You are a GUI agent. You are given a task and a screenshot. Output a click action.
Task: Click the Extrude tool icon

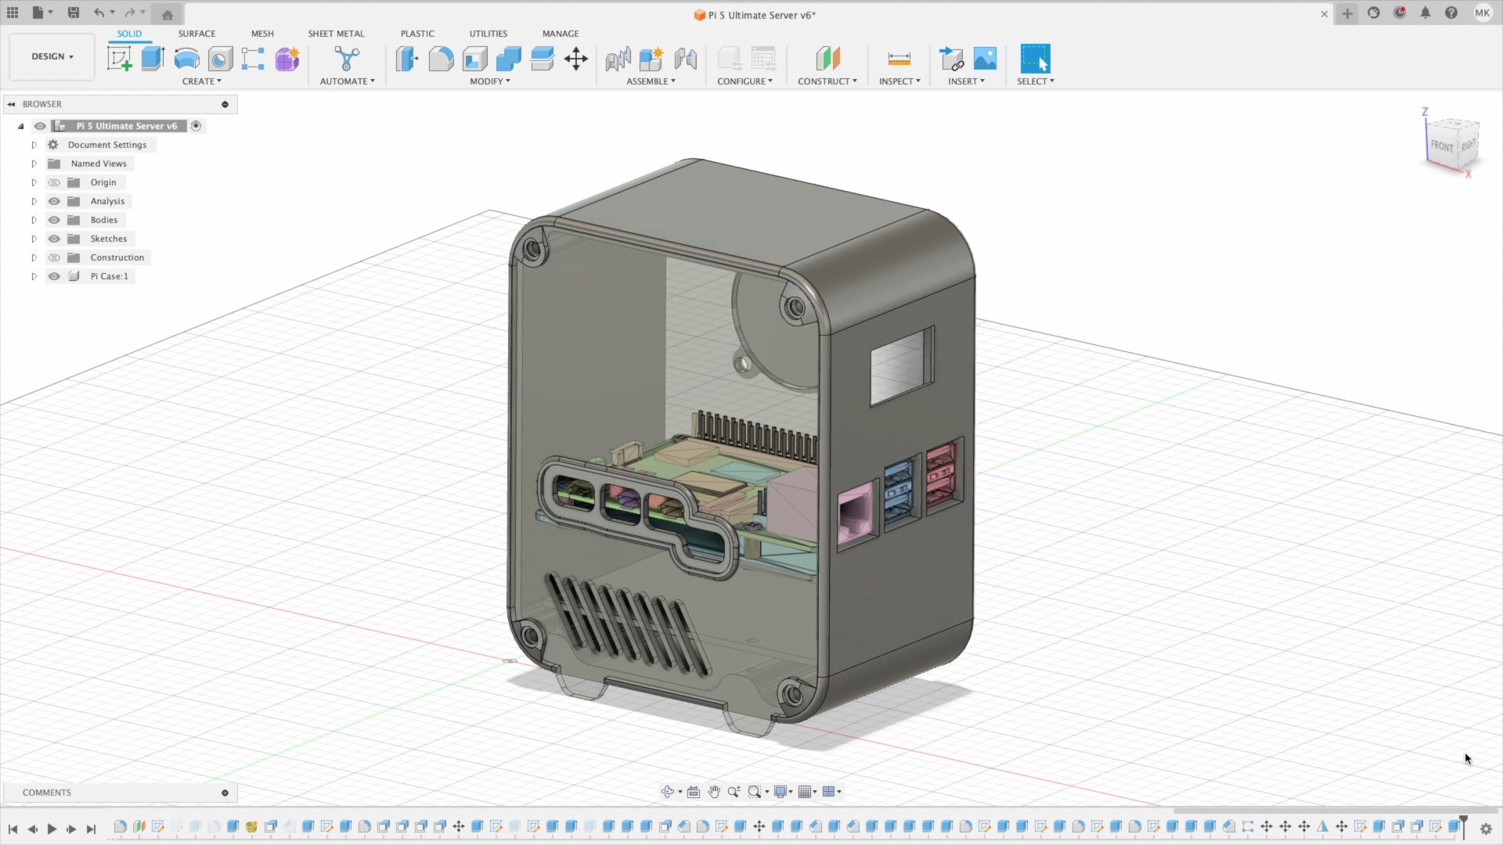(153, 59)
